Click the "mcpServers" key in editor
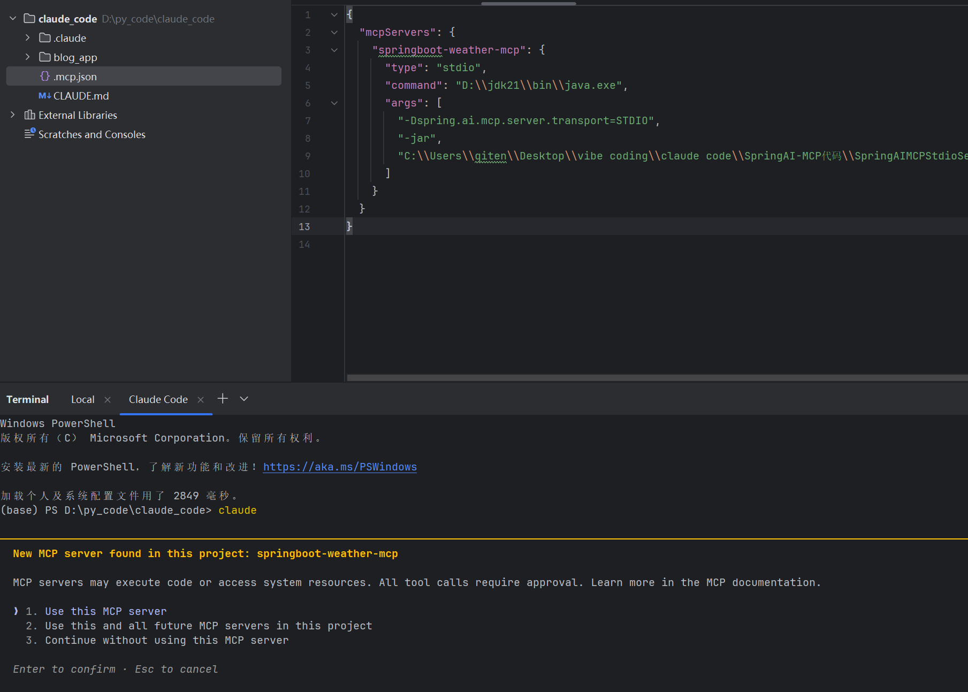This screenshot has height=692, width=968. coord(398,33)
